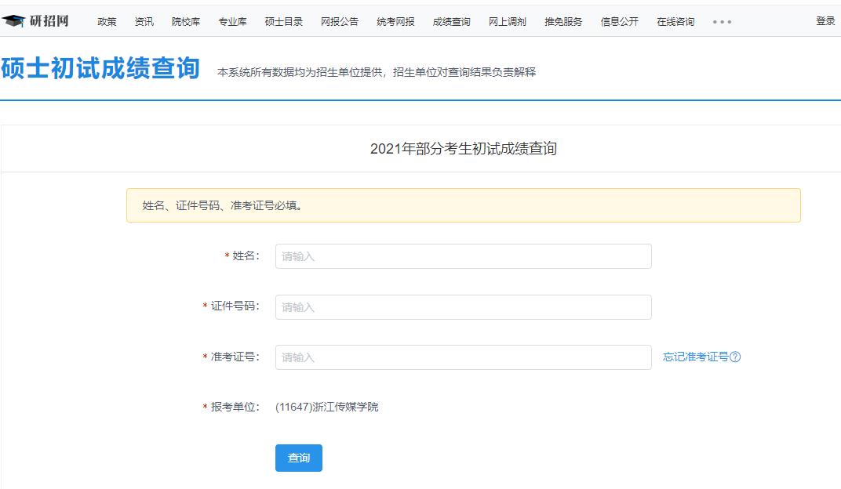Go to 网上调剂 section
This screenshot has width=841, height=489.
click(x=508, y=22)
